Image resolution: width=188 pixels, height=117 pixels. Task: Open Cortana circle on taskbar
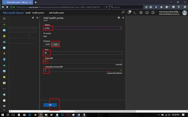[8, 115]
